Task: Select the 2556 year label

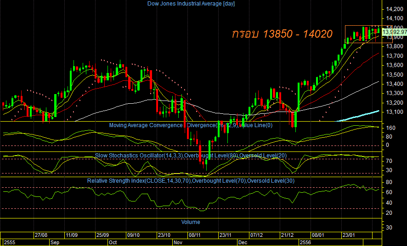Action: (305, 242)
